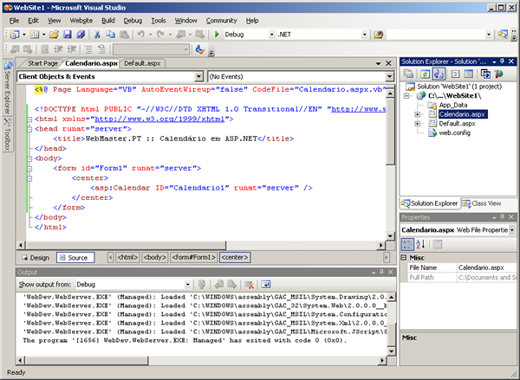Viewport: 520px width, 380px height.
Task: Collapse the html element in code editor
Action: (x=29, y=119)
